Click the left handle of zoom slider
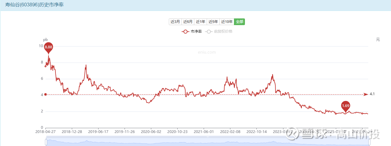 (x=46, y=142)
